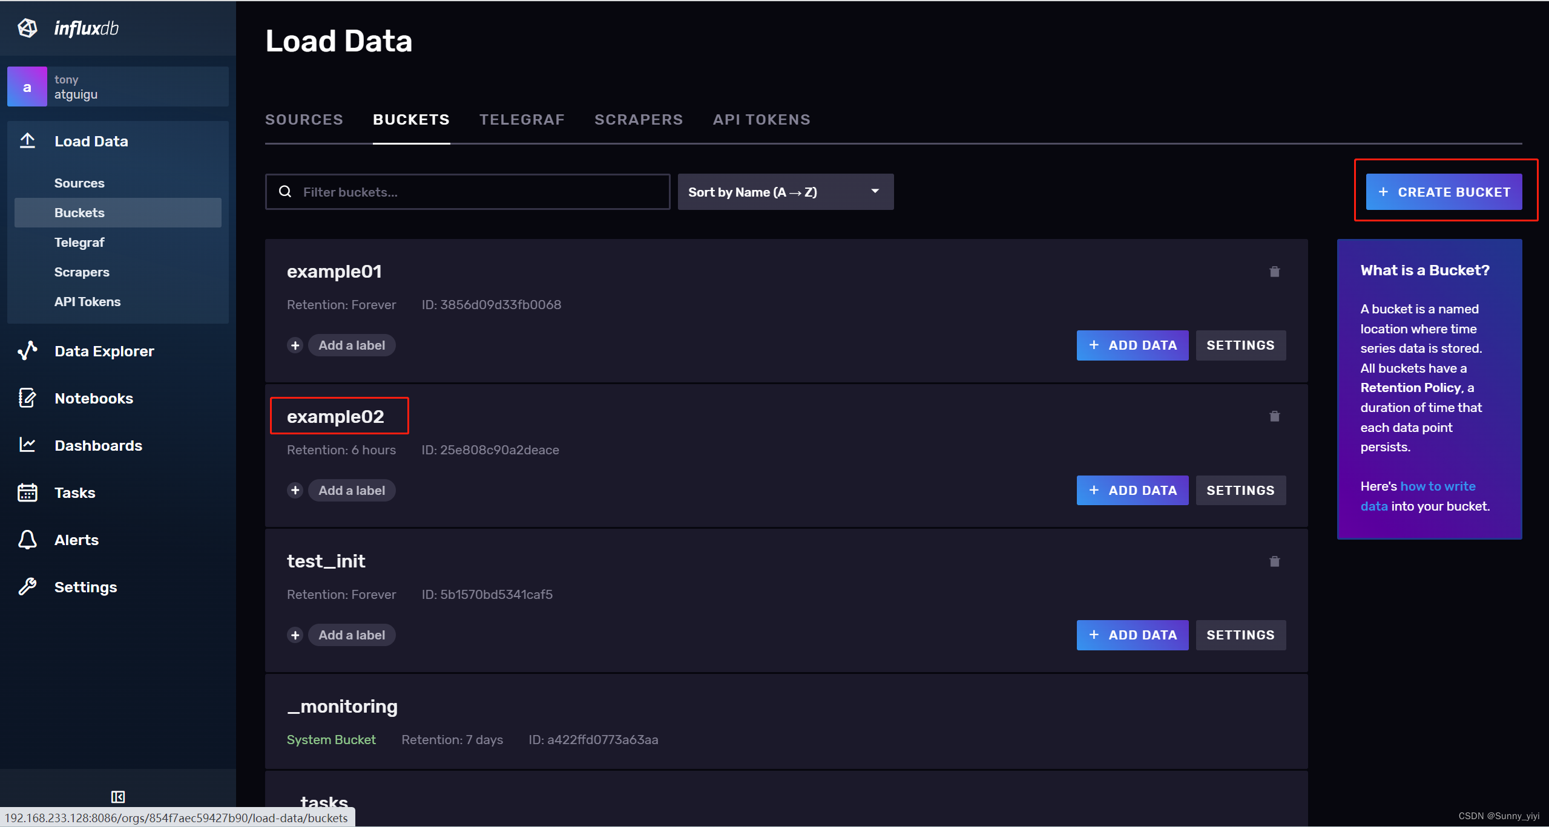The width and height of the screenshot is (1549, 827).
Task: Select Buckets in the sidebar submenu
Action: pos(118,212)
